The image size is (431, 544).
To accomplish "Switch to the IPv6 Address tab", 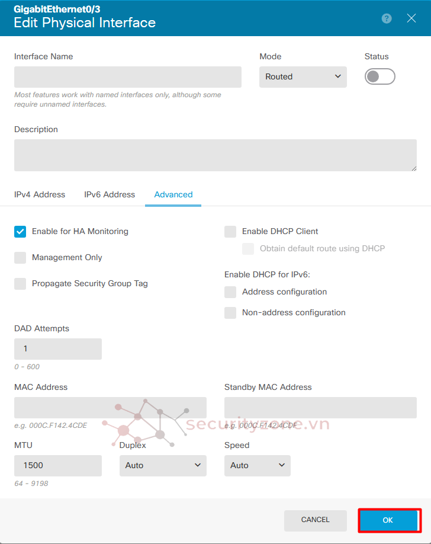I will coord(110,194).
